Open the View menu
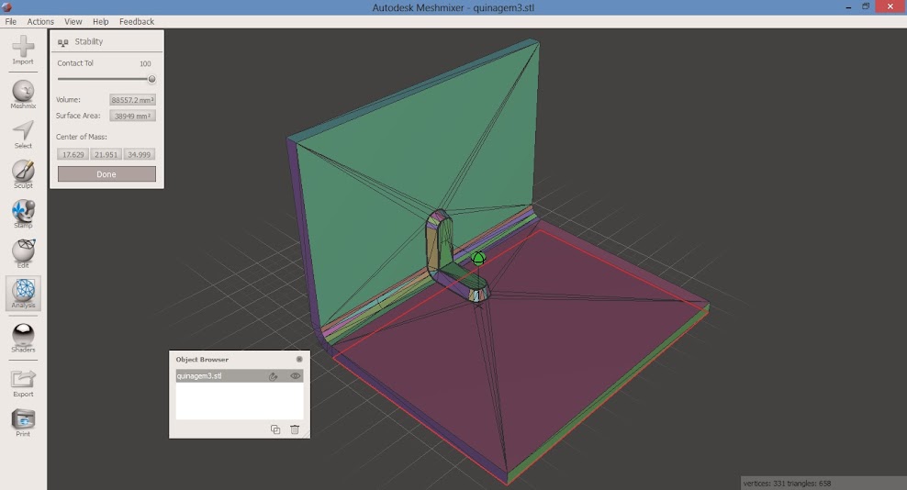The width and height of the screenshot is (907, 490). [x=73, y=21]
